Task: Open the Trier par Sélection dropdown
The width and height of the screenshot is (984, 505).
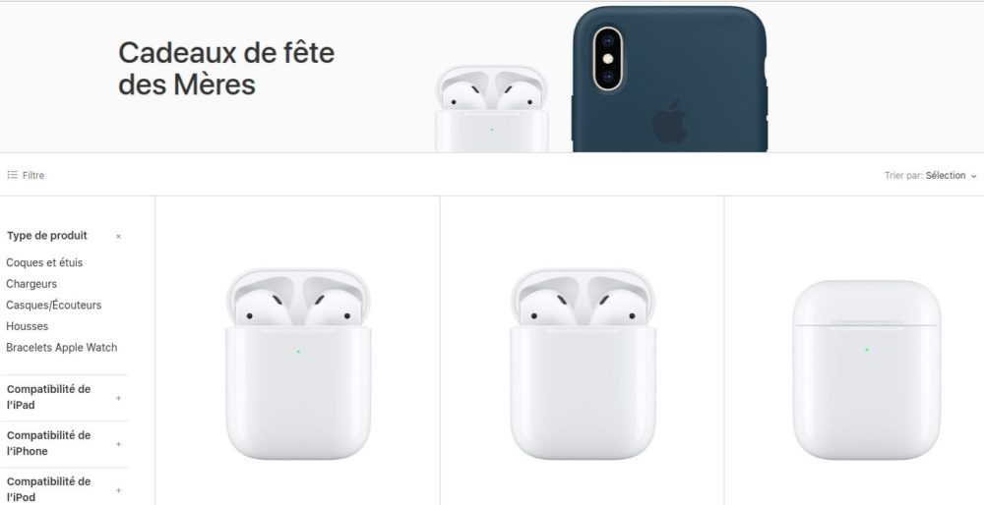Action: pos(931,176)
